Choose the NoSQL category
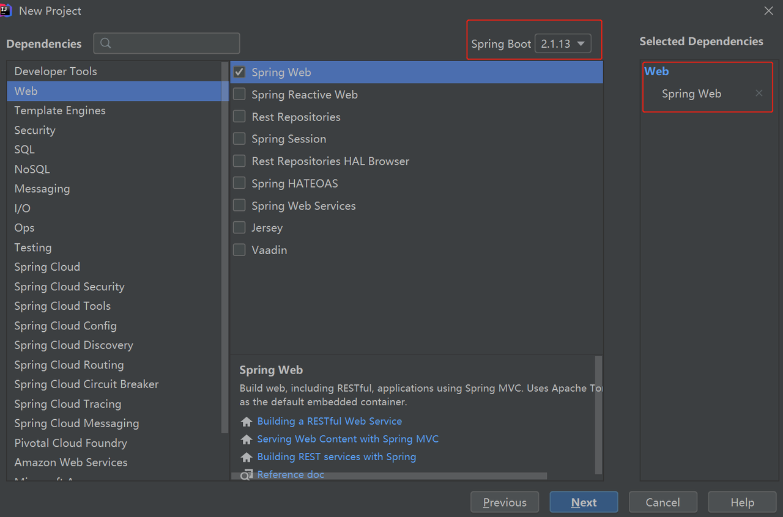This screenshot has width=783, height=517. pyautogui.click(x=117, y=169)
